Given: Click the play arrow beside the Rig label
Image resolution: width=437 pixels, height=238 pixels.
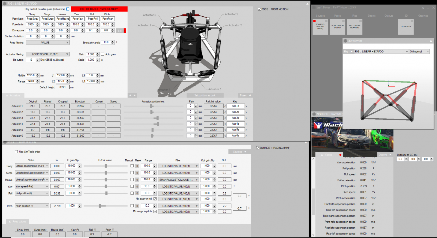Looking at the screenshot, I should (x=352, y=52).
